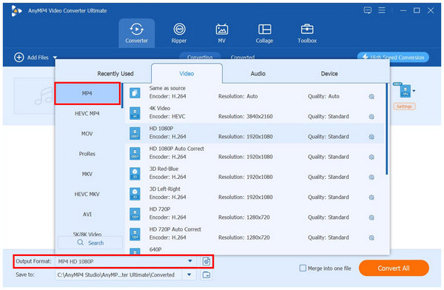Select the HD 1080P preset row
The height and width of the screenshot is (290, 444).
coord(255,133)
